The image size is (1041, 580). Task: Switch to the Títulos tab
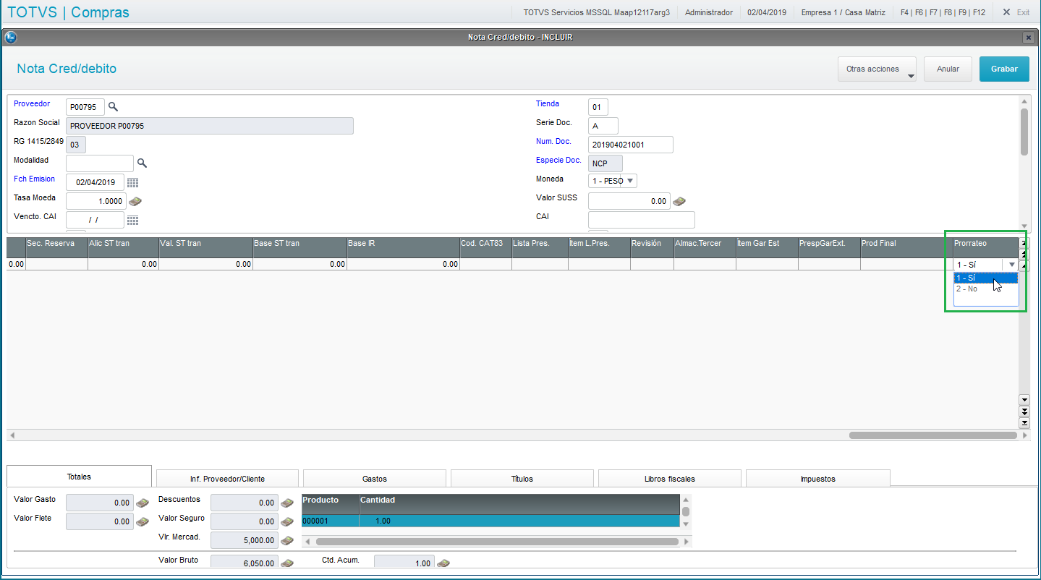click(x=522, y=479)
